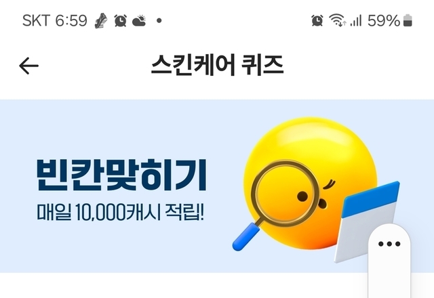Tap the 스킨케어 퀴즈 page title
The height and width of the screenshot is (298, 434).
click(218, 65)
